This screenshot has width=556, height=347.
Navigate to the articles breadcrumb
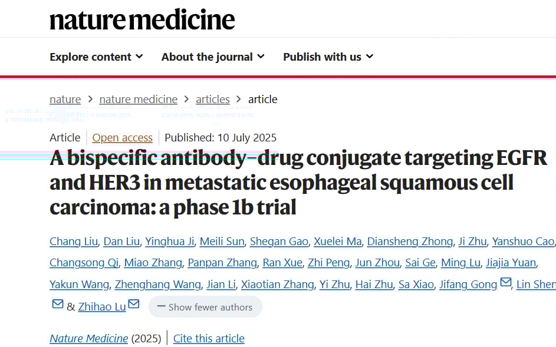pos(213,100)
